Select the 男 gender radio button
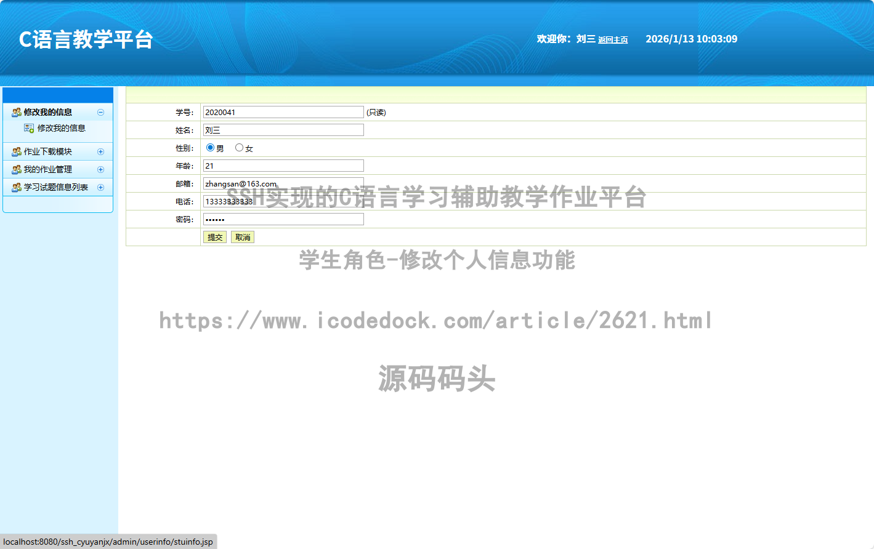This screenshot has width=874, height=549. 210,148
